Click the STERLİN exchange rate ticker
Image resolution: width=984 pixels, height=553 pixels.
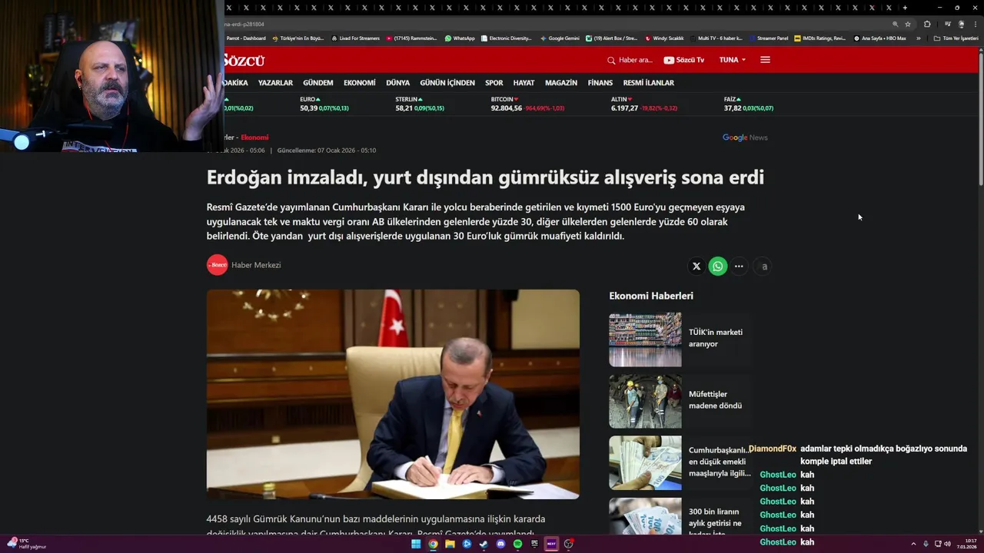click(420, 104)
